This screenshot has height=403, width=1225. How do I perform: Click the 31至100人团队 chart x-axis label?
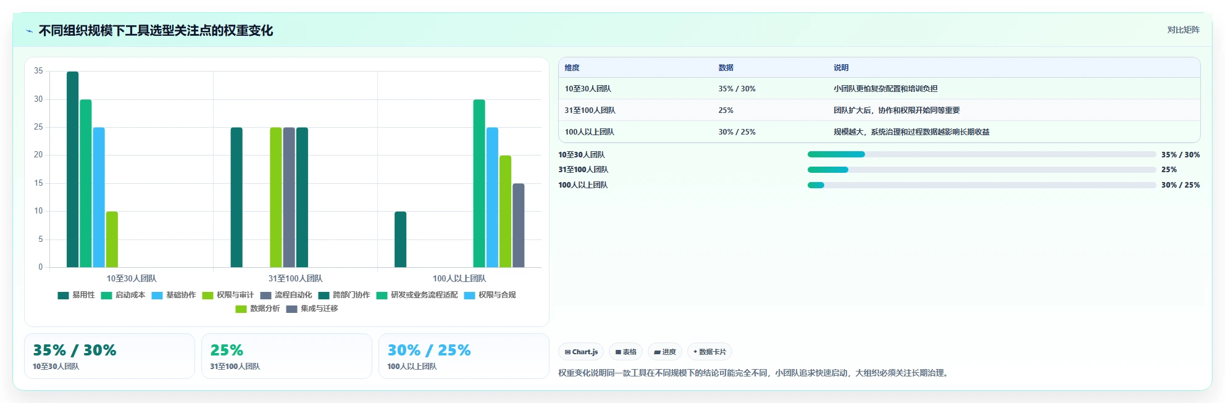click(x=295, y=279)
